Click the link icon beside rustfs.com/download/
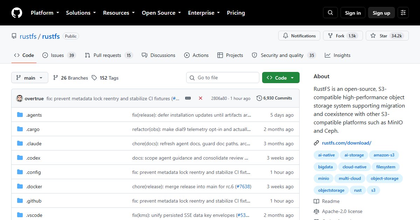Image resolution: width=420 pixels, height=220 pixels. click(316, 143)
